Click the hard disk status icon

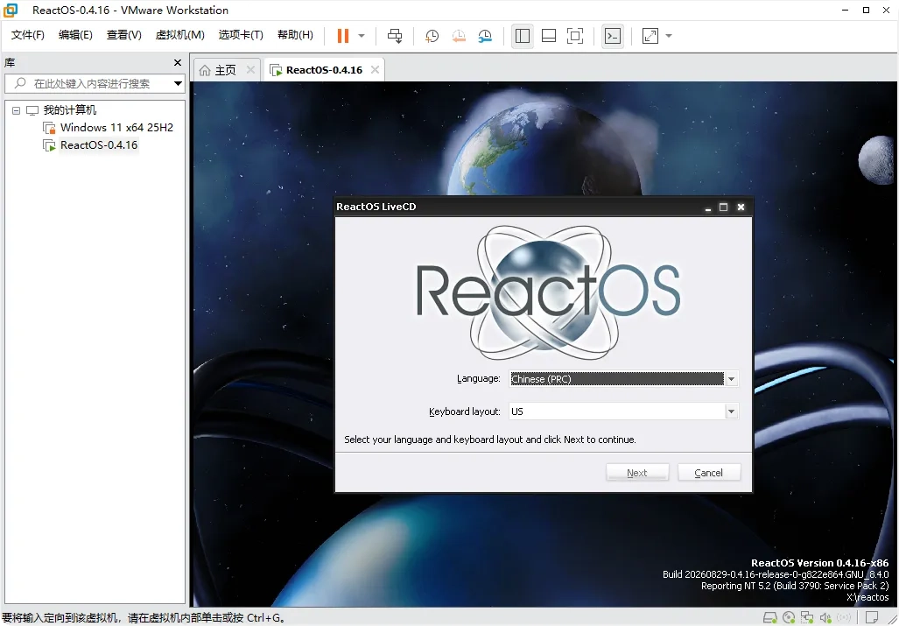pyautogui.click(x=770, y=618)
